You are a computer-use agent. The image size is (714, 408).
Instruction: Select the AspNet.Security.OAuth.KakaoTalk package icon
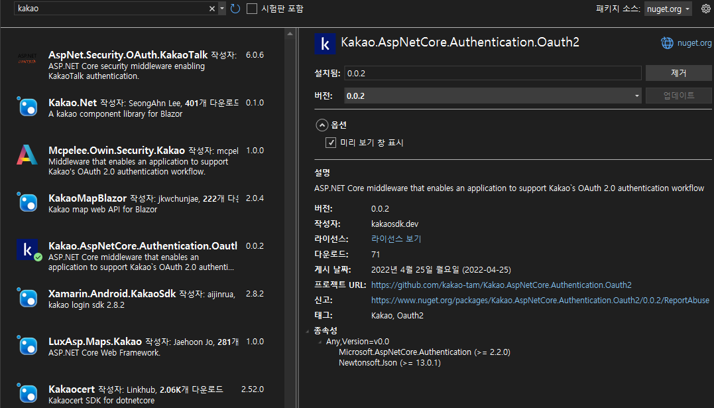tap(27, 59)
